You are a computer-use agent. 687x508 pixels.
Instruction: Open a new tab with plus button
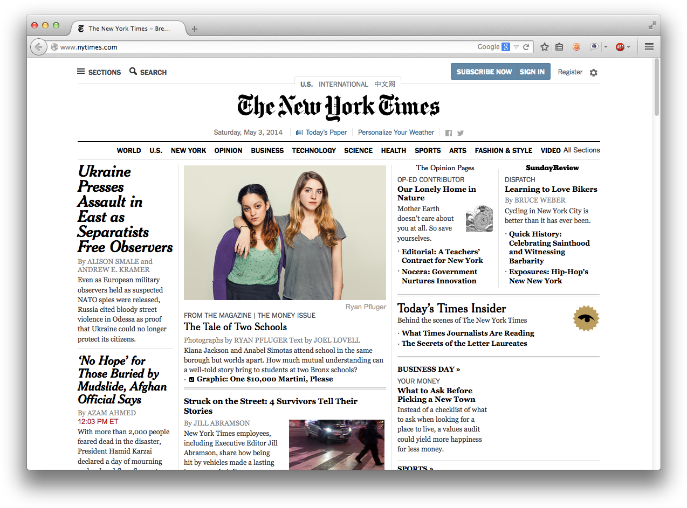pyautogui.click(x=195, y=29)
